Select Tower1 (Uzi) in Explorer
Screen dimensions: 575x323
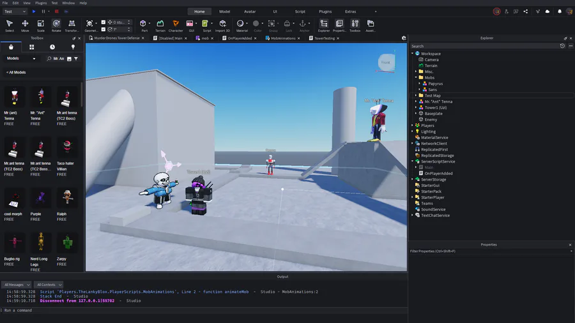435,107
